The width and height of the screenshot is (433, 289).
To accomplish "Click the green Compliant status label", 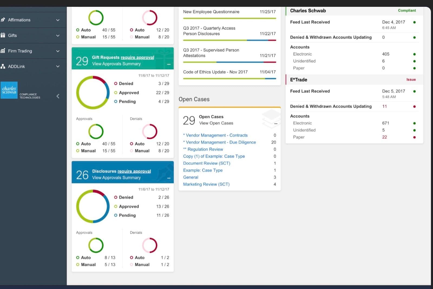I will click(407, 11).
